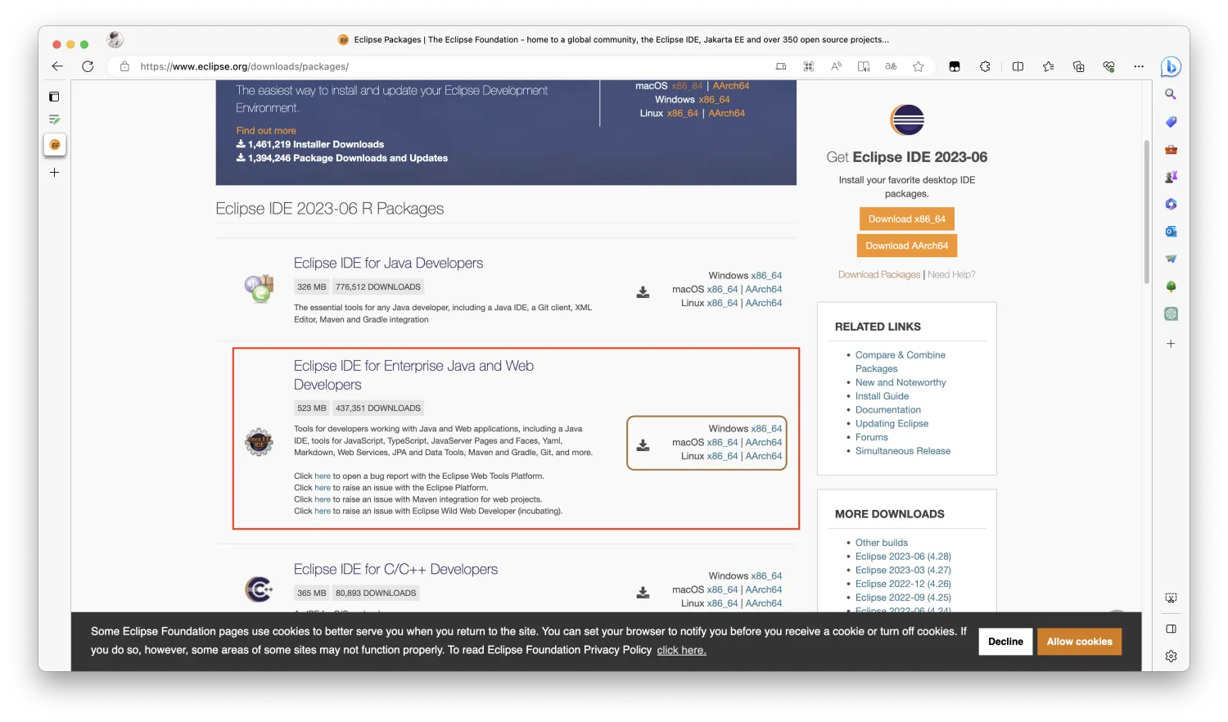Click the Java Developers package download icon

(643, 292)
